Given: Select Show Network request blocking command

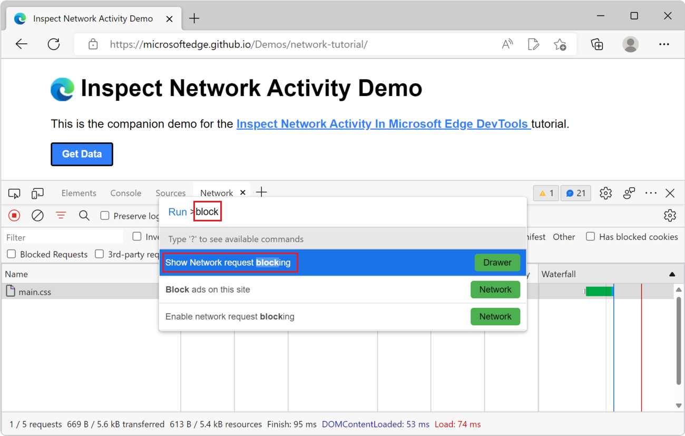Looking at the screenshot, I should click(230, 262).
